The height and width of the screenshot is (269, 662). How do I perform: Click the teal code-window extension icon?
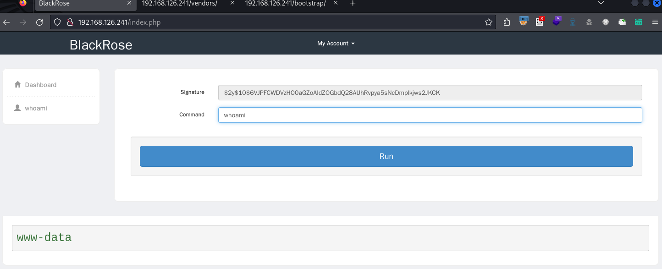click(639, 22)
